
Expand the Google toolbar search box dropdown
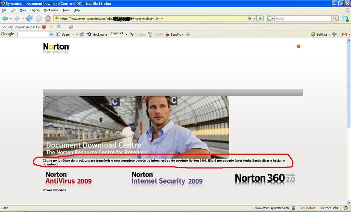pyautogui.click(x=51, y=35)
